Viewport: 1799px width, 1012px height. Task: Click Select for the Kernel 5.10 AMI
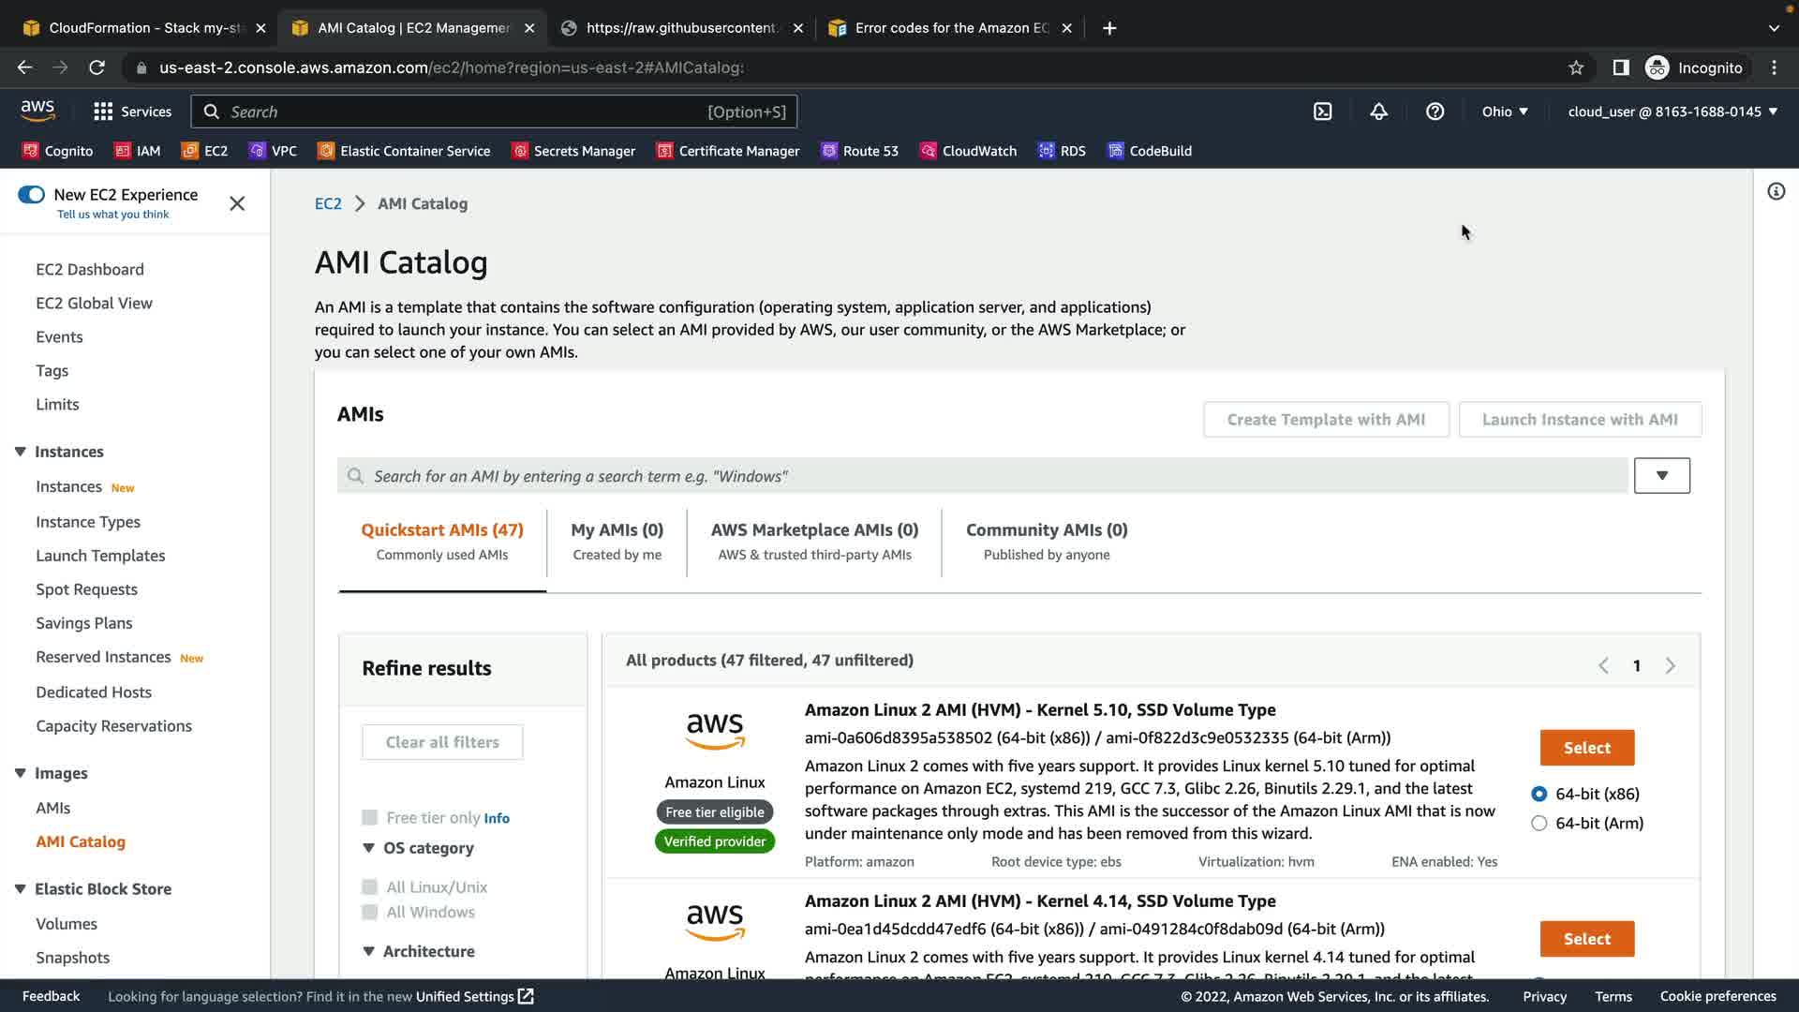[x=1586, y=748]
